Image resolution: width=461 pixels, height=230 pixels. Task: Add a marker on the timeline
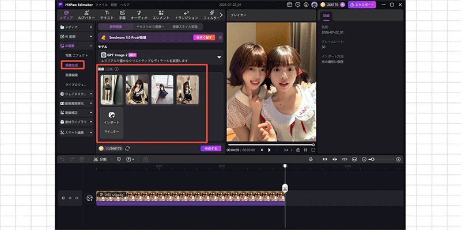(119, 159)
